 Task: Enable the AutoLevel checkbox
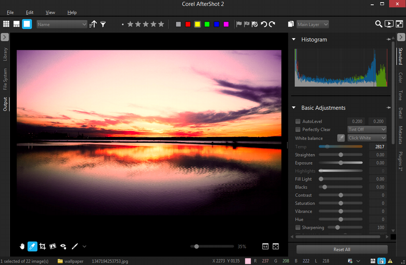[298, 121]
